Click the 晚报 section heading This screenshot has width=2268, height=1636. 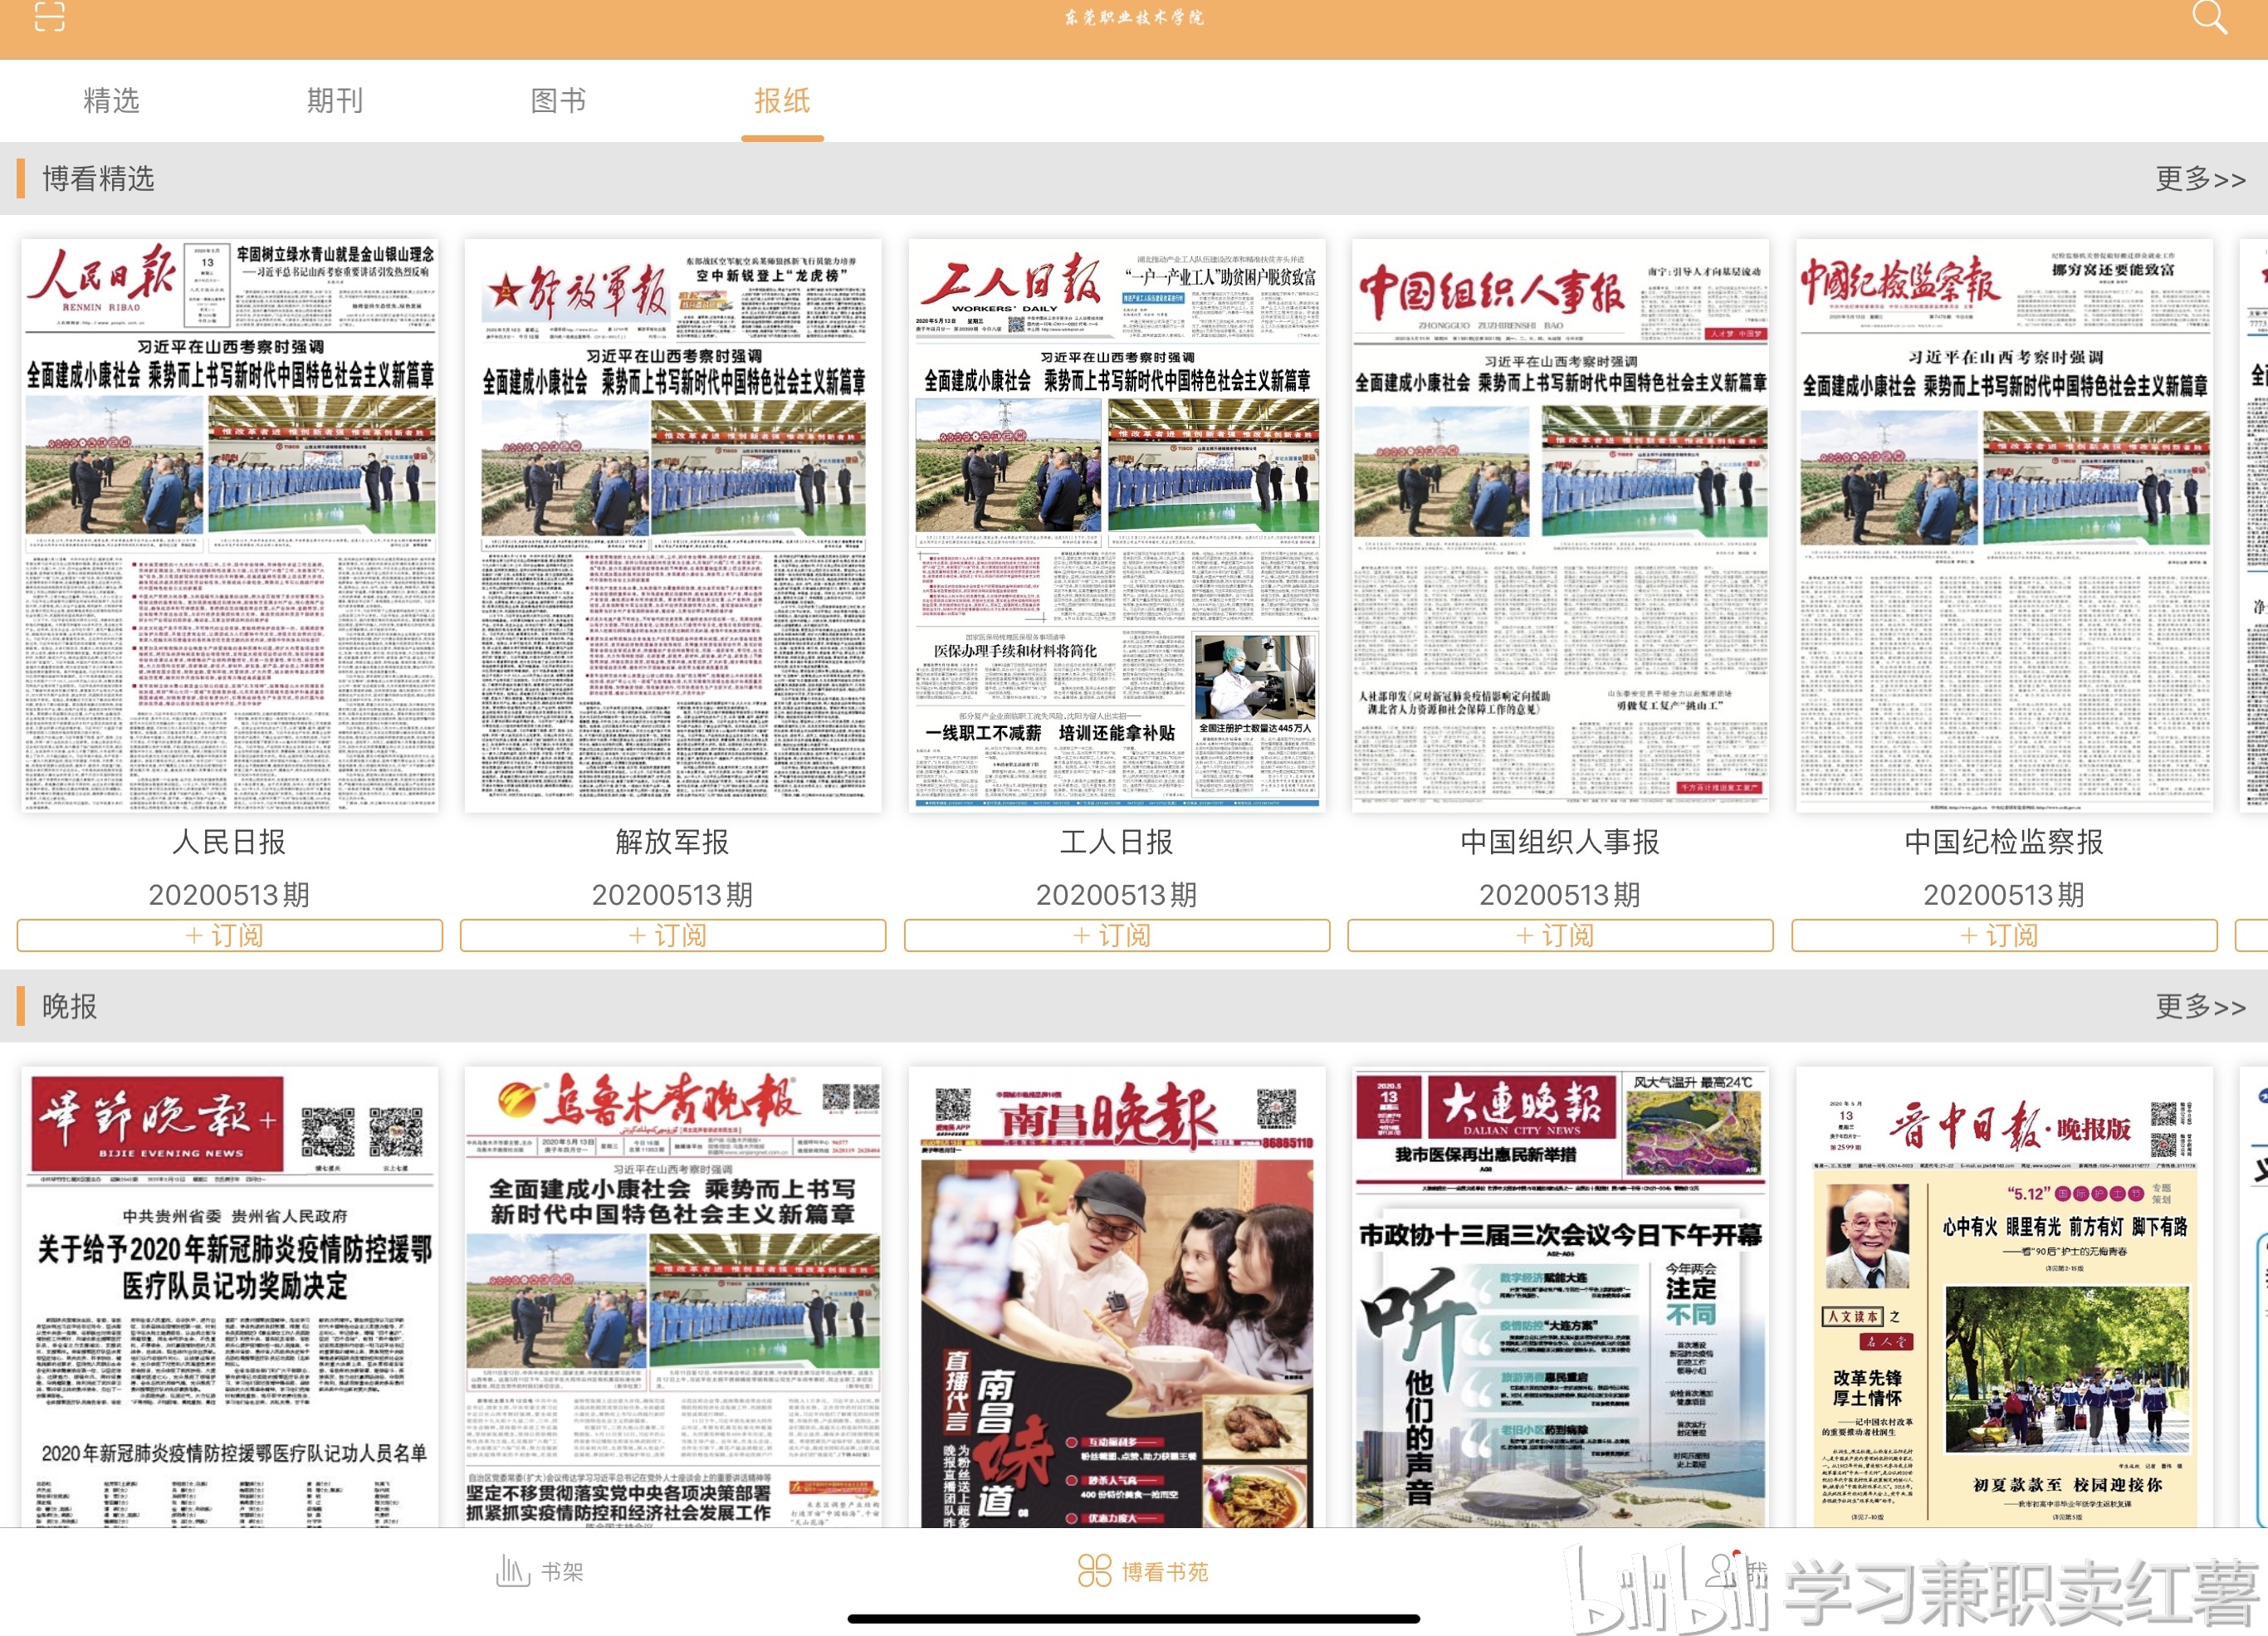(x=69, y=1006)
